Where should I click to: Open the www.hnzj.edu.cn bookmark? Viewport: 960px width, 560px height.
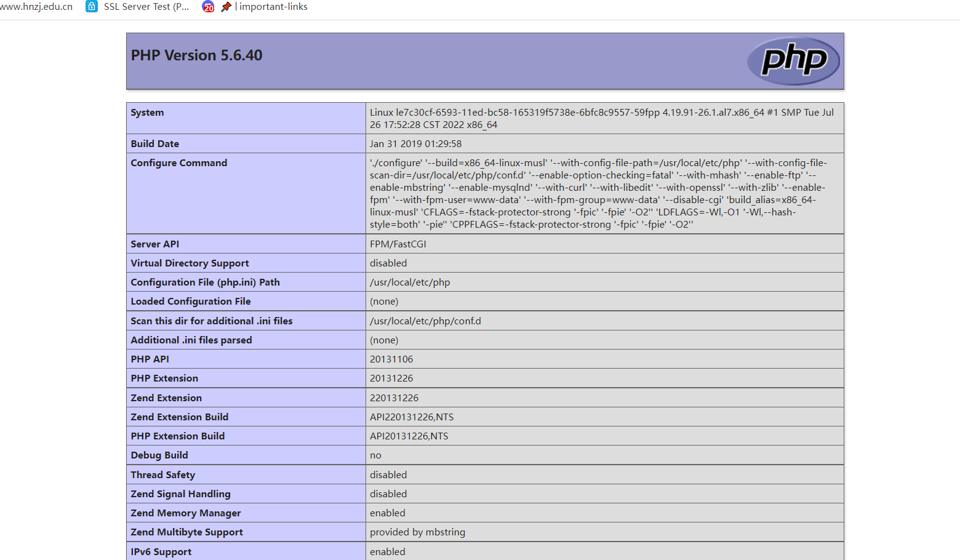point(36,7)
